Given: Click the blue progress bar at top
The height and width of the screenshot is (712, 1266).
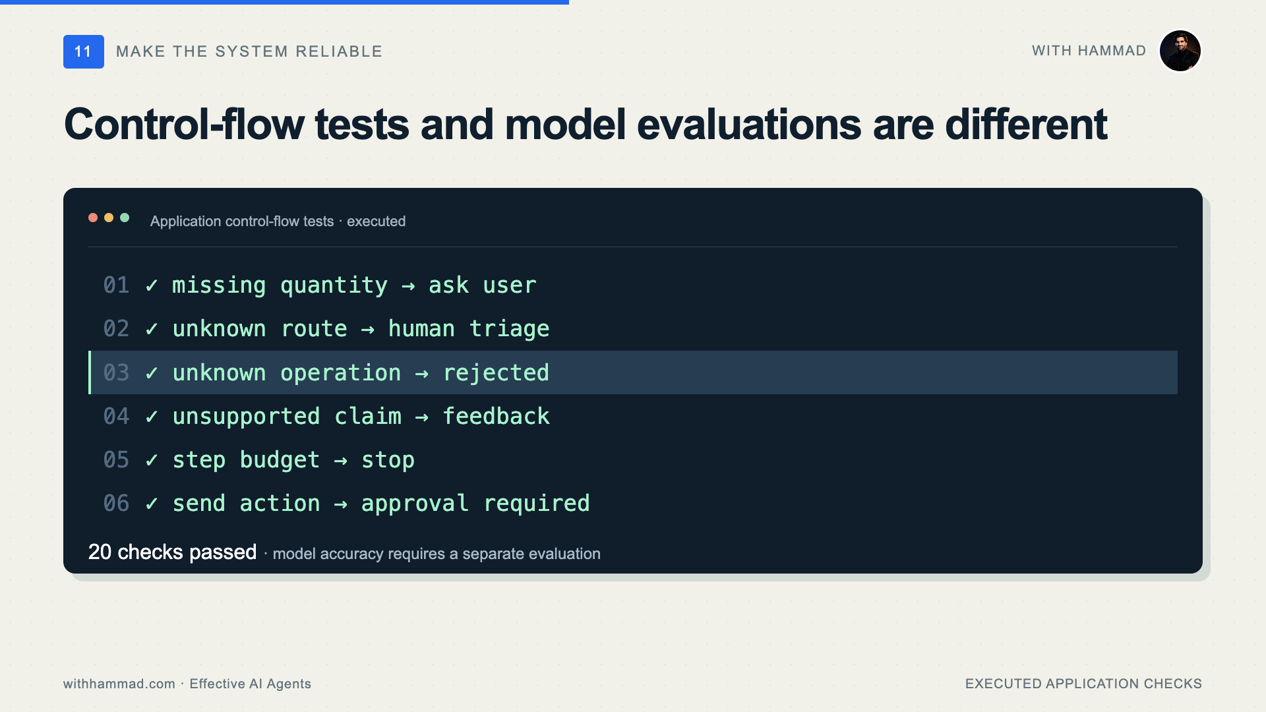Looking at the screenshot, I should [284, 2].
